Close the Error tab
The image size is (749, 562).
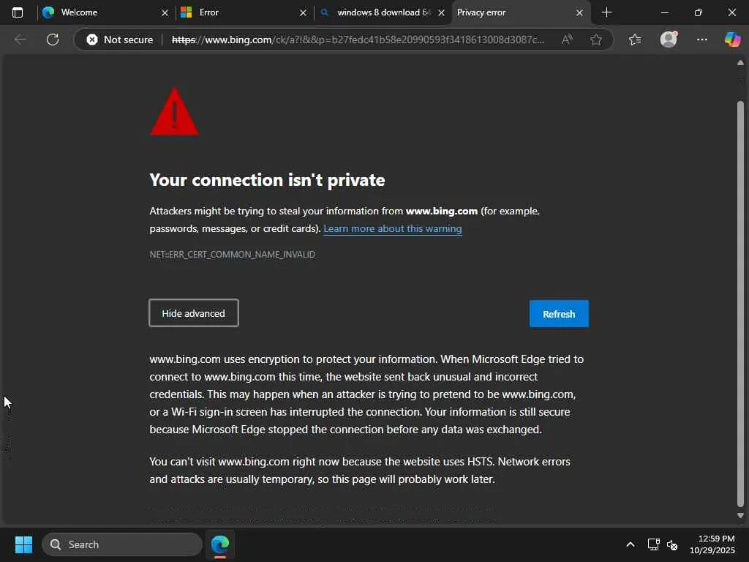pyautogui.click(x=303, y=12)
